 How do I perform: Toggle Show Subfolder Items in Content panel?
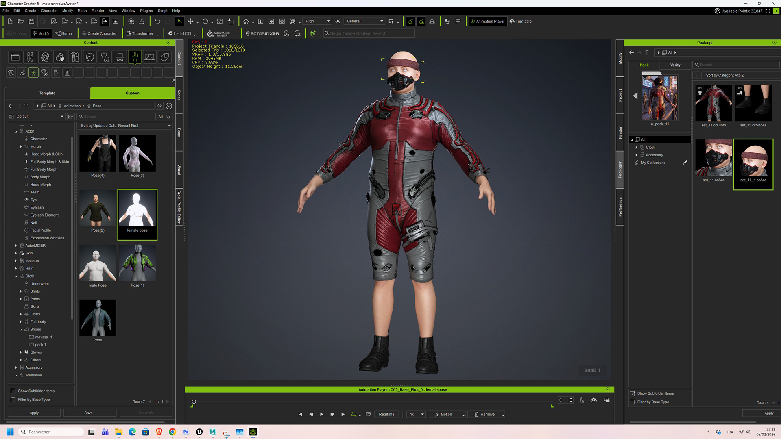click(13, 391)
